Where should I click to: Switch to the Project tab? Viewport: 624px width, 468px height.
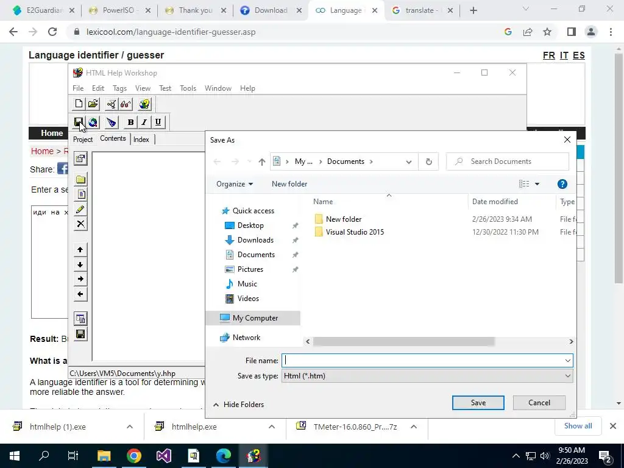point(83,140)
